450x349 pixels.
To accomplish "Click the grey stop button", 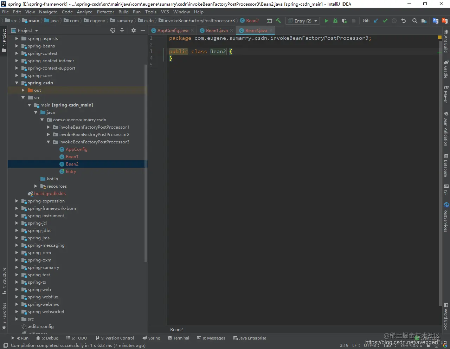I will tap(354, 21).
